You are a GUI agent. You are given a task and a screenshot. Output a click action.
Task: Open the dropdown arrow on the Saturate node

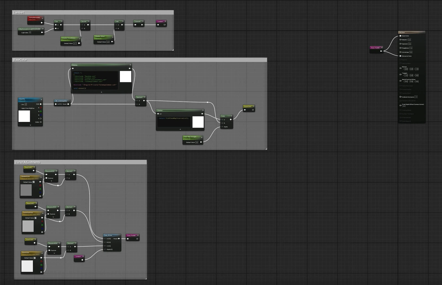pos(143,21)
